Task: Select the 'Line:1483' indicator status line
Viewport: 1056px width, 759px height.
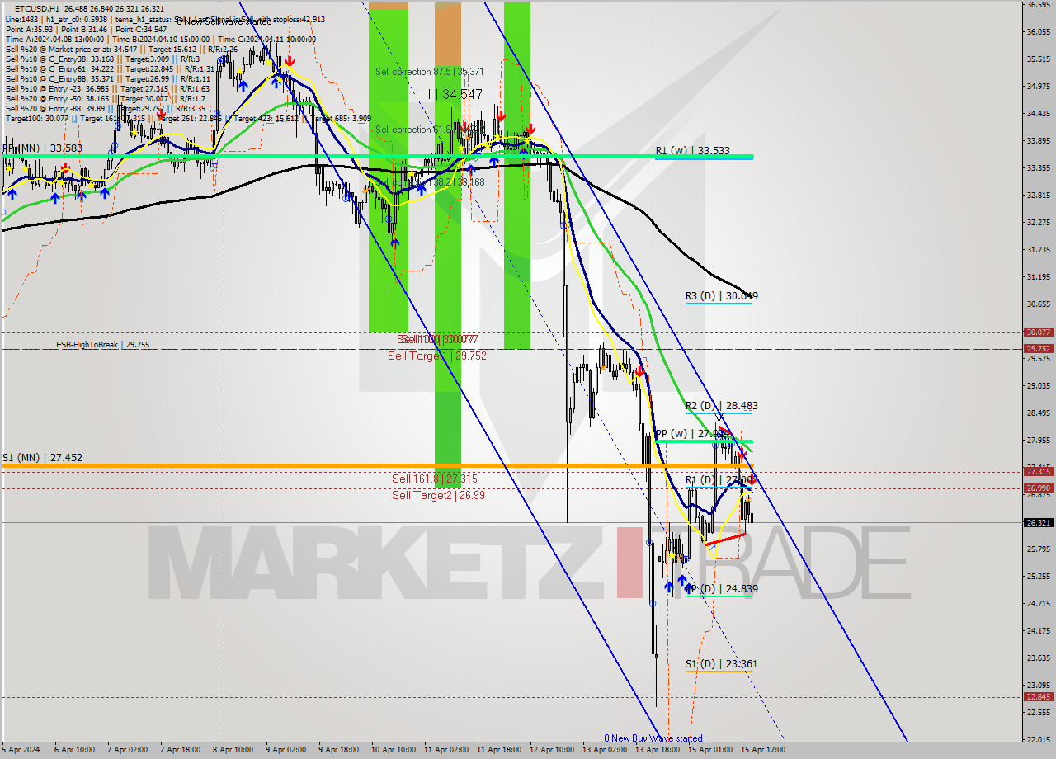Action: coord(165,19)
